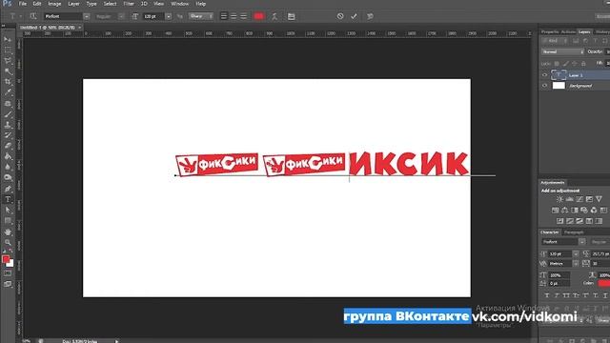The width and height of the screenshot is (610, 343).
Task: Select the Move tool
Action: [8, 39]
